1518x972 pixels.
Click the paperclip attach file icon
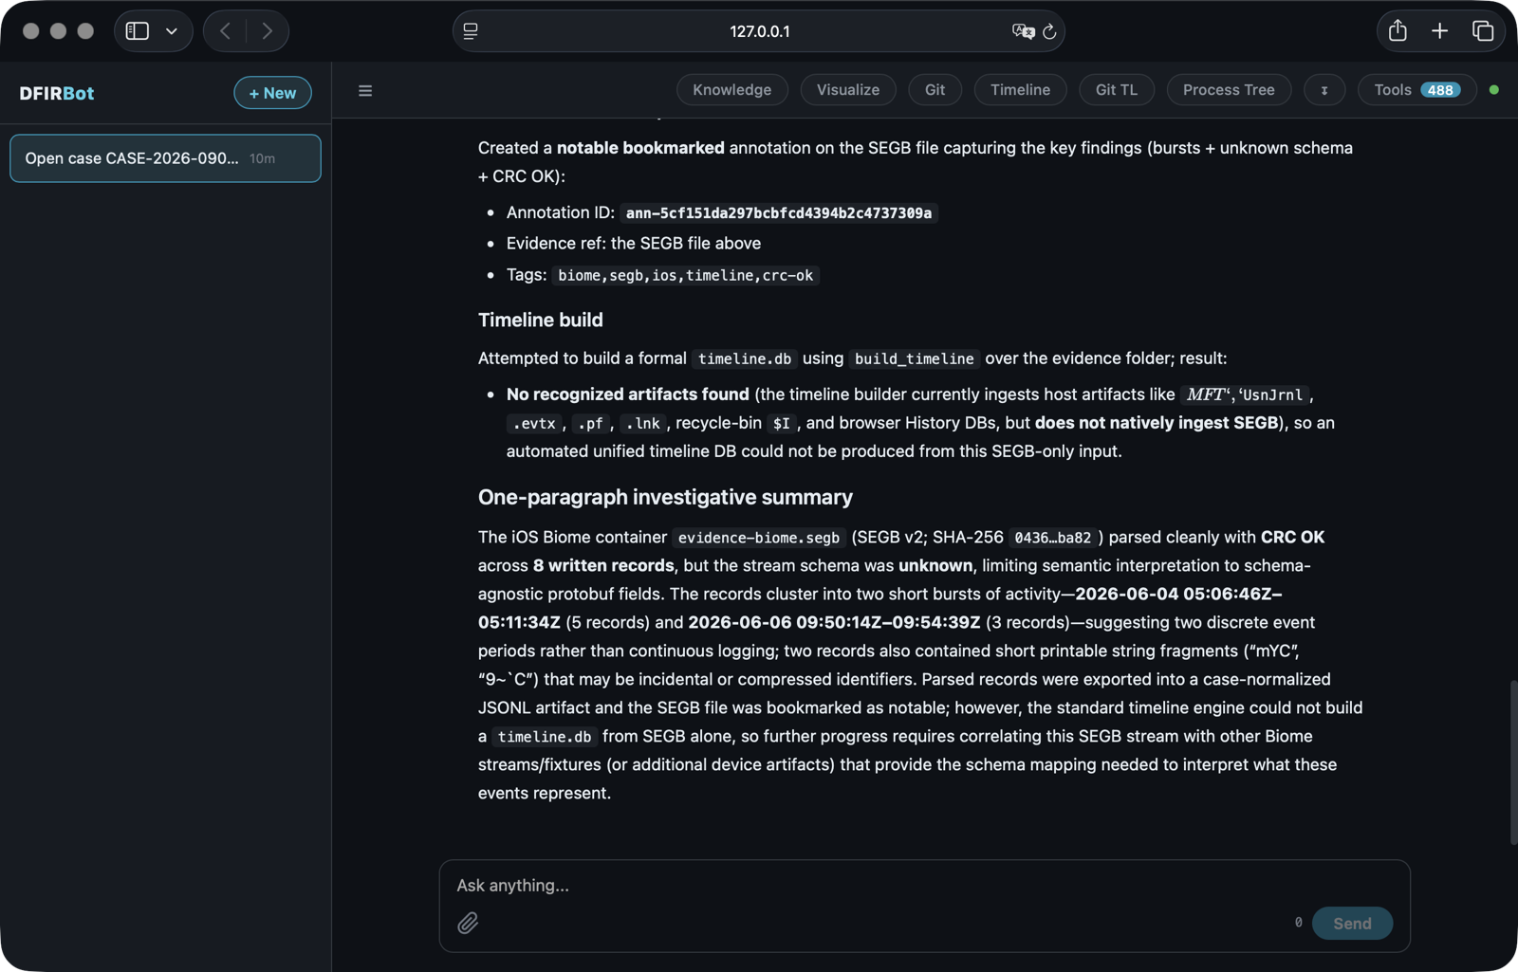click(468, 923)
